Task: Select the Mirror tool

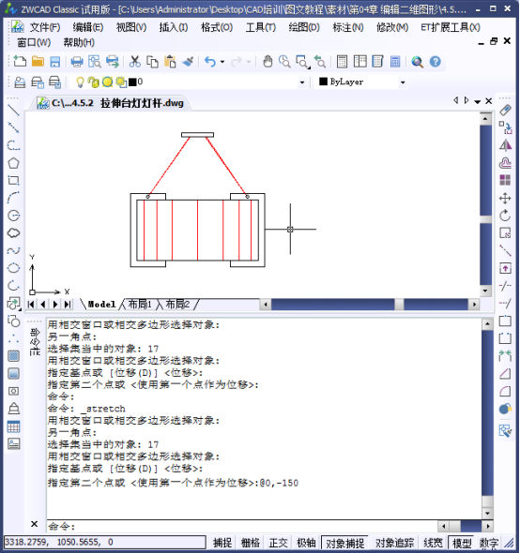Action: pyautogui.click(x=505, y=145)
